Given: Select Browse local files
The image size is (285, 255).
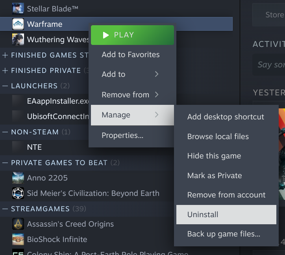Looking at the screenshot, I should [226, 136].
